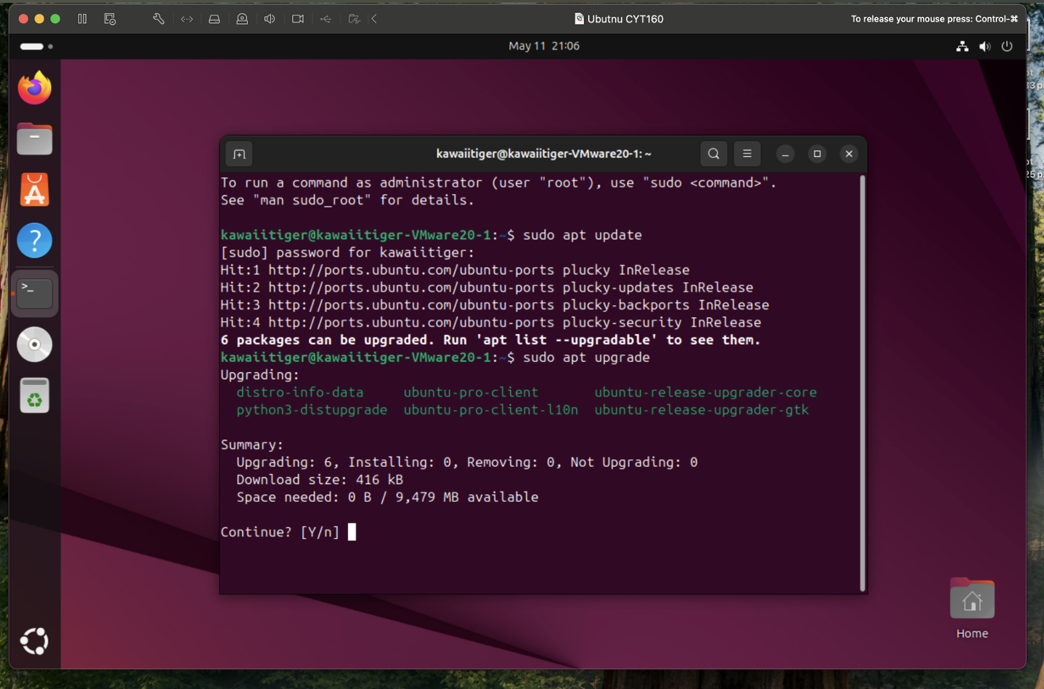The width and height of the screenshot is (1044, 689).
Task: Collapse the VMware toolbar using the left chevron
Action: point(374,19)
